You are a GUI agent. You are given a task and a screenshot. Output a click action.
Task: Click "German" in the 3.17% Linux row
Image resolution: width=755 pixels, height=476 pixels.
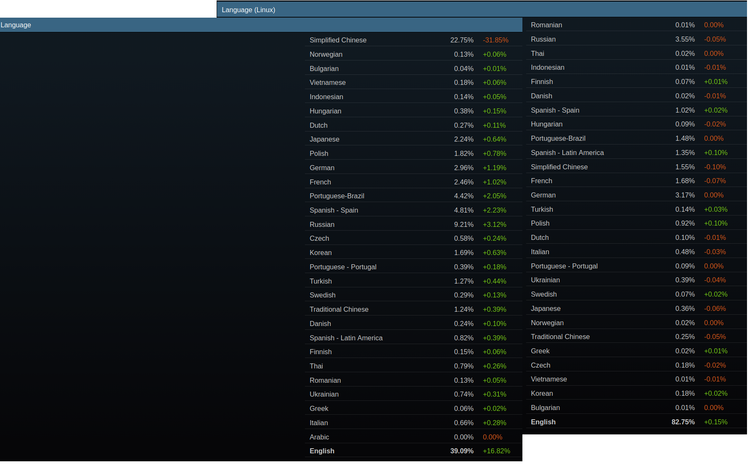click(x=543, y=195)
